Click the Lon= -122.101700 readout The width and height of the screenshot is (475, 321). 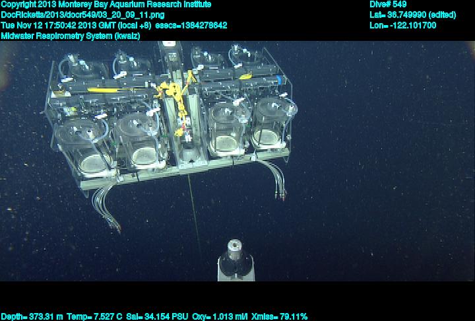click(x=403, y=25)
